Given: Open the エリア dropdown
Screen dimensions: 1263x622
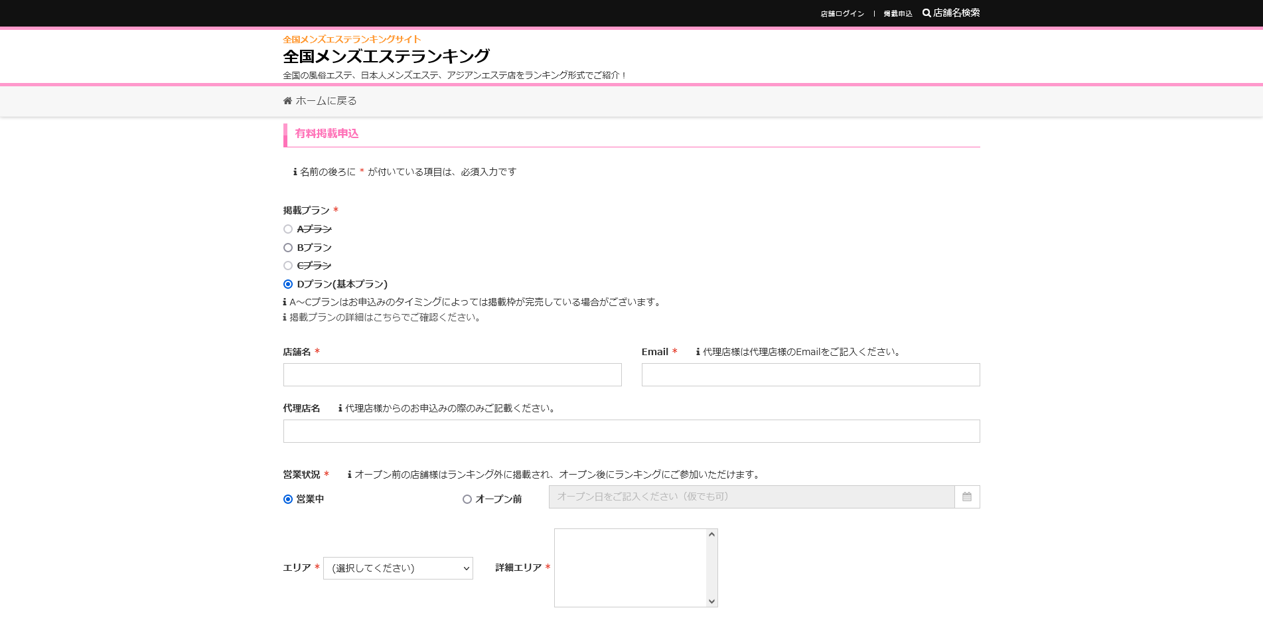Looking at the screenshot, I should point(398,568).
